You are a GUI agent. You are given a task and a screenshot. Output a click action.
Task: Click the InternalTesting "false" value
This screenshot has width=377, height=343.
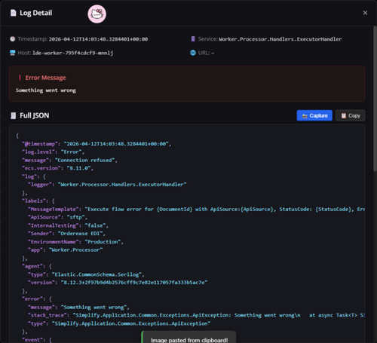[95, 225]
